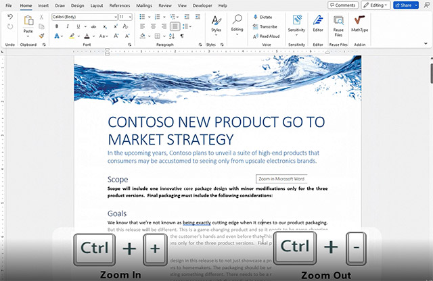This screenshot has height=281, width=433.
Task: Open the Calibri (Body) font name dropdown
Action: click(x=116, y=17)
